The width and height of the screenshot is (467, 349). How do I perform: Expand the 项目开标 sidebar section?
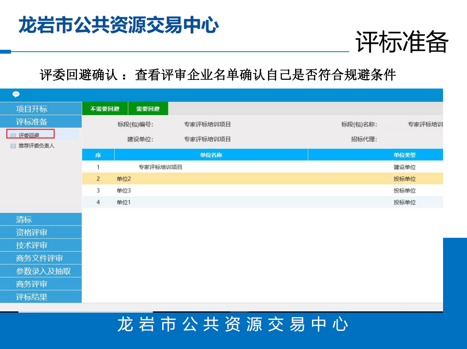[x=41, y=109]
